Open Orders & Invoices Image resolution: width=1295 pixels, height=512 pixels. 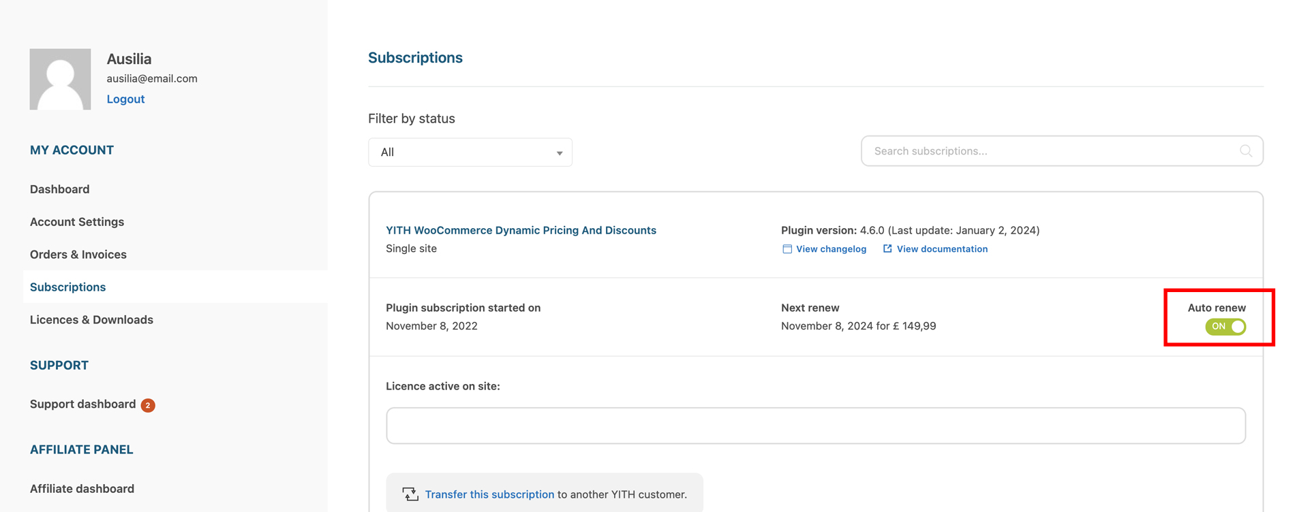pyautogui.click(x=78, y=255)
